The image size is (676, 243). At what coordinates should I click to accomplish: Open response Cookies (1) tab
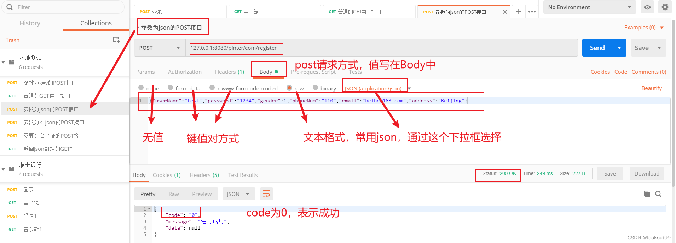click(x=167, y=175)
